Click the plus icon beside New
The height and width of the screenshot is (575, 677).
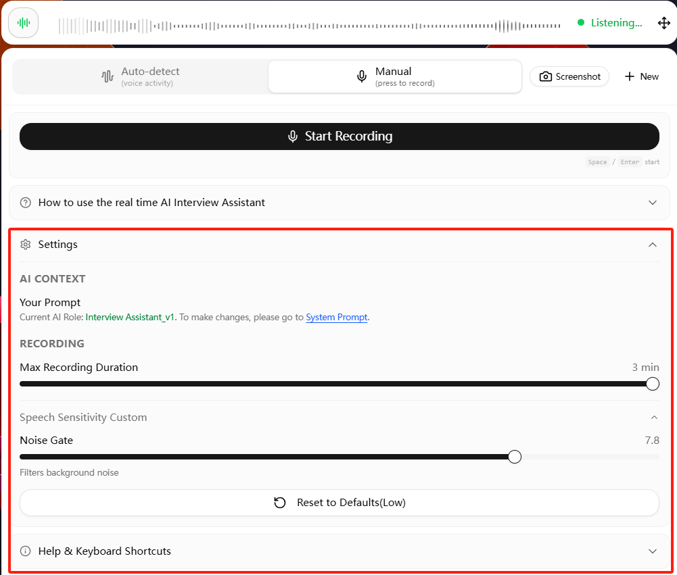(x=630, y=76)
